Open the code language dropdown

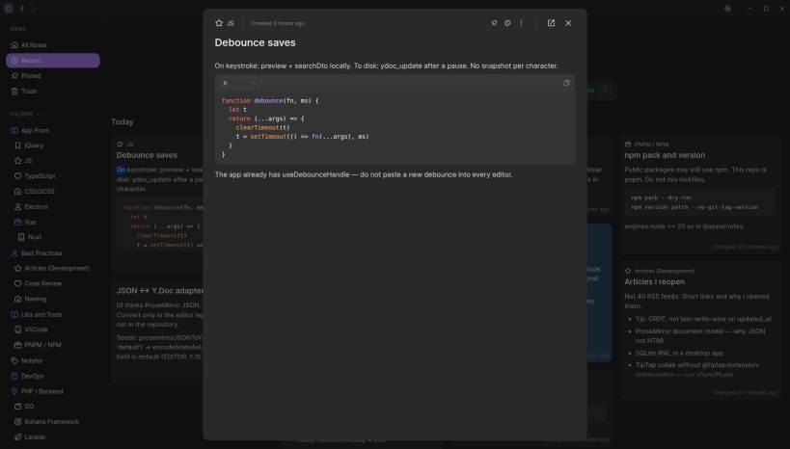(x=240, y=83)
